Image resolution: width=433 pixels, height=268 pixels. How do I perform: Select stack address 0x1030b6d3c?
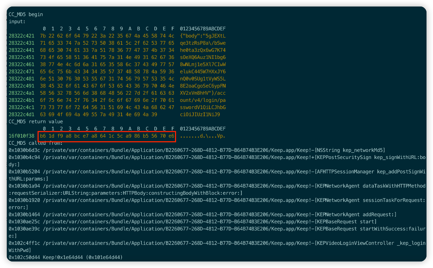click(24, 150)
